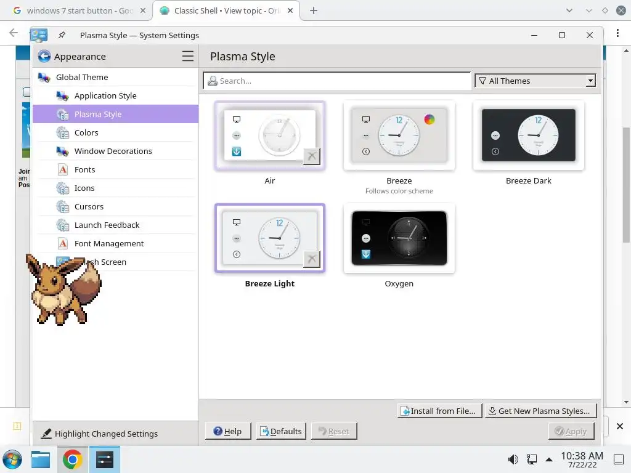This screenshot has width=631, height=473.
Task: Click the Colors icon in sidebar
Action: click(62, 133)
